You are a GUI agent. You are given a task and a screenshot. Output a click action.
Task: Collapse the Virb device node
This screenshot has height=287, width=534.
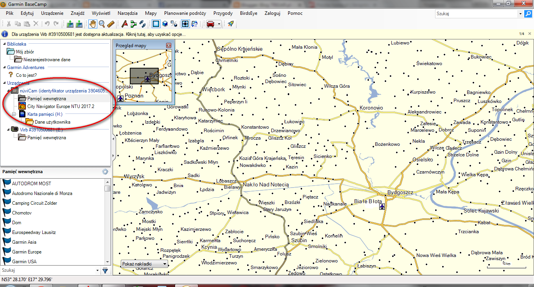(9, 129)
